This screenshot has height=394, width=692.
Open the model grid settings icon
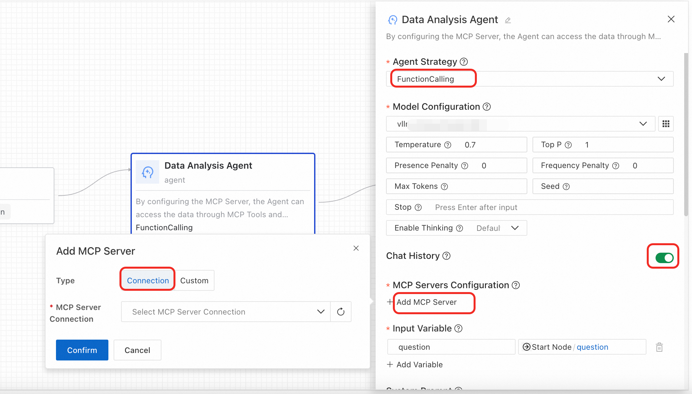point(666,124)
